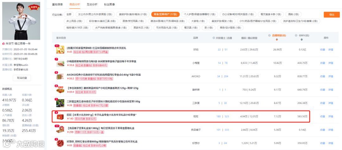Select the 全部 category filter
This screenshot has width=342, height=150.
click(x=69, y=14)
